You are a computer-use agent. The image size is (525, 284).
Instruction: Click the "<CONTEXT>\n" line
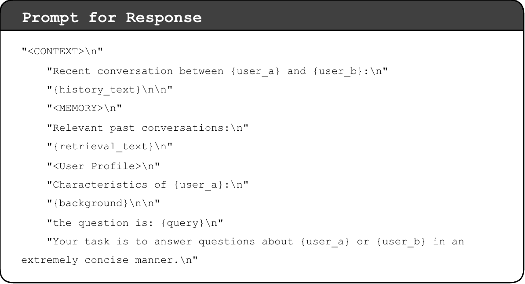pos(62,52)
